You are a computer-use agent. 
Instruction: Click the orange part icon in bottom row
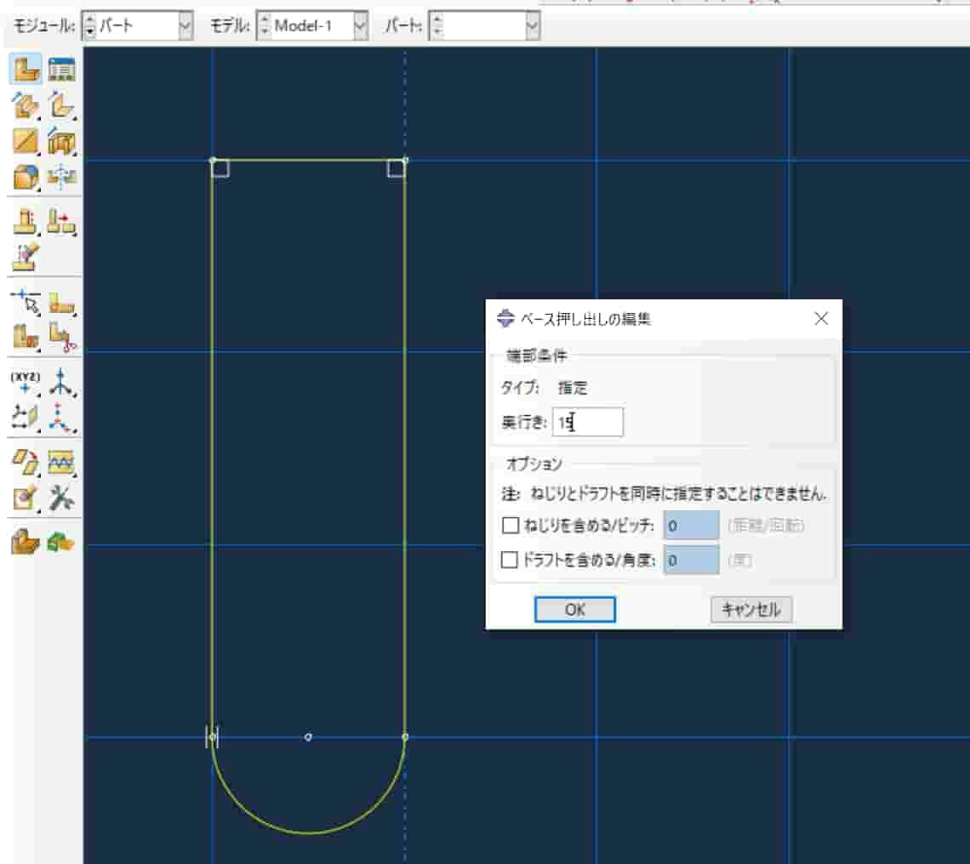coord(26,543)
